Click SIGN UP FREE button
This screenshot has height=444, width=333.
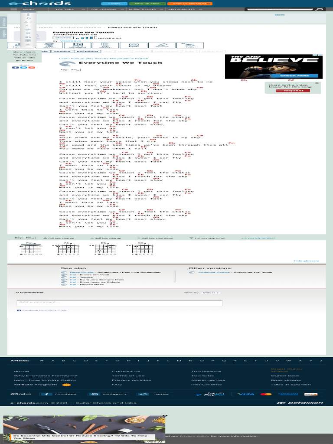tap(147, 3)
